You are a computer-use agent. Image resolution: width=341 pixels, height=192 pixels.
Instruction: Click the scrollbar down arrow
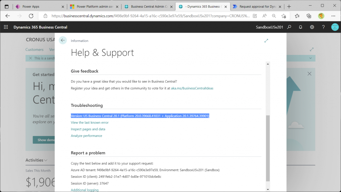pyautogui.click(x=268, y=189)
